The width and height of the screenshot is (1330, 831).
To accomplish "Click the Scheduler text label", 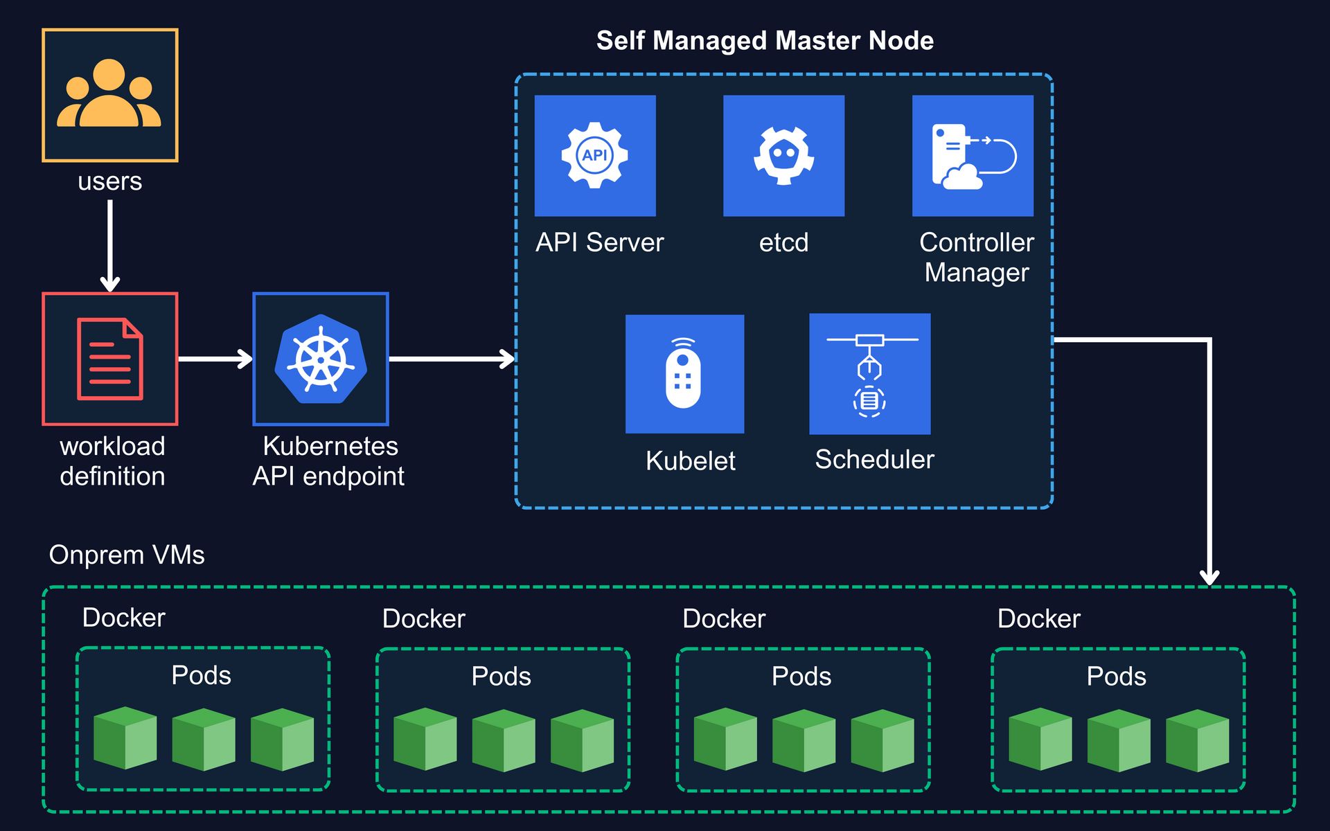I will (x=874, y=459).
